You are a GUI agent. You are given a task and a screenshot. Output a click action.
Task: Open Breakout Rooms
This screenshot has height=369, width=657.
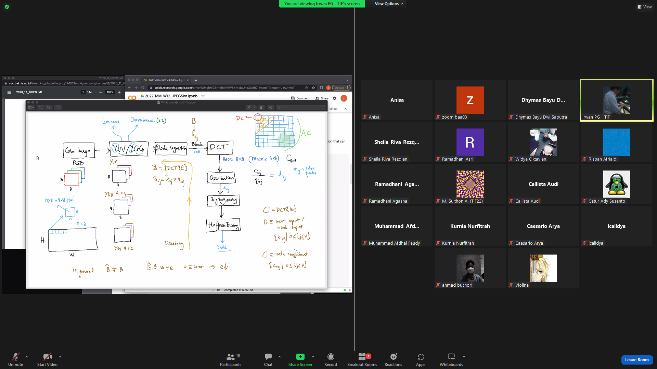[x=362, y=359]
